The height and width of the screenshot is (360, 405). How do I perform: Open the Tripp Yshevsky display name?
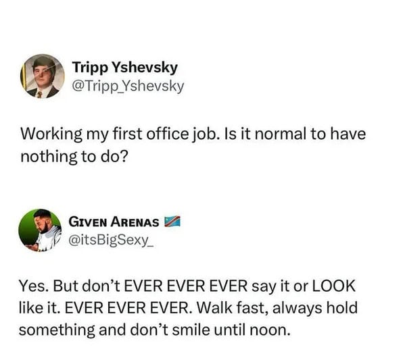[x=125, y=68]
